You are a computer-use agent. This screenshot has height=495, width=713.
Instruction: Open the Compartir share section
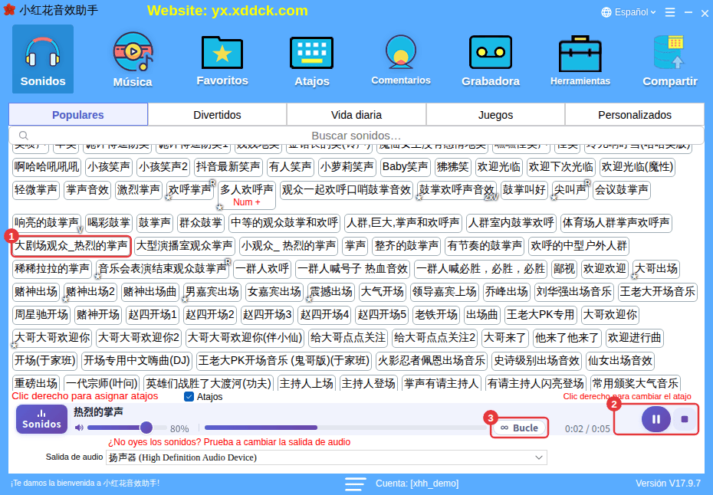tap(670, 59)
